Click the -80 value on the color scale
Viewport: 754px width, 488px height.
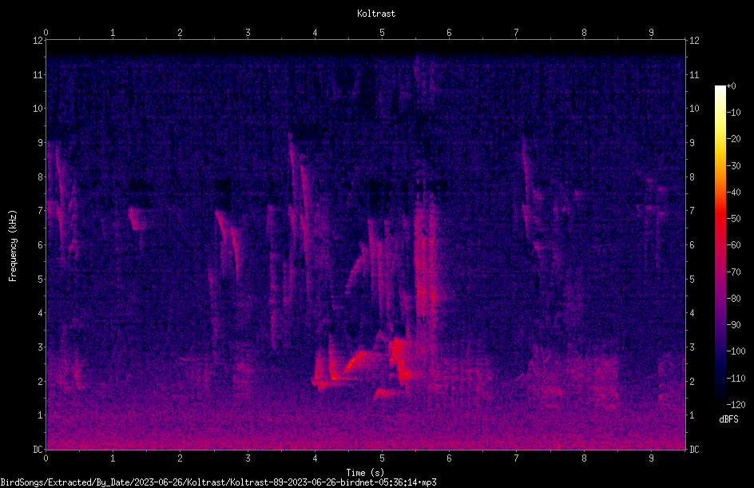(733, 299)
